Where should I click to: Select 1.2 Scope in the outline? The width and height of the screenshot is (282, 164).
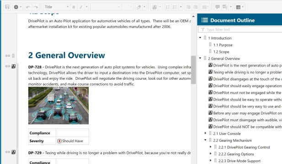pos(221,52)
